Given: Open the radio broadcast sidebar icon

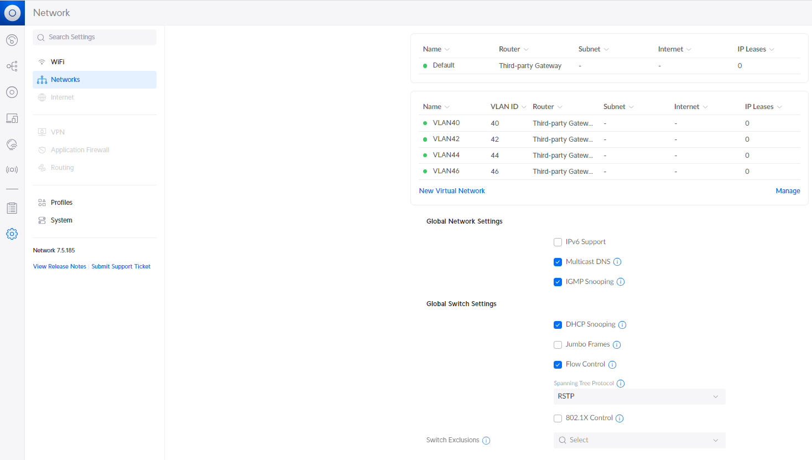Looking at the screenshot, I should pos(12,170).
